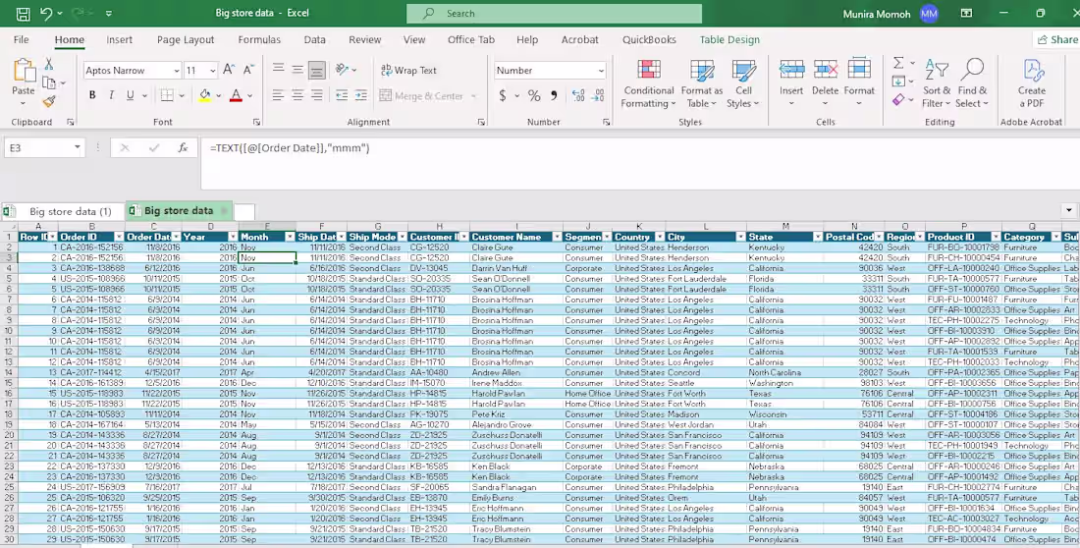
Task: Click the Save icon in title bar
Action: pyautogui.click(x=23, y=13)
